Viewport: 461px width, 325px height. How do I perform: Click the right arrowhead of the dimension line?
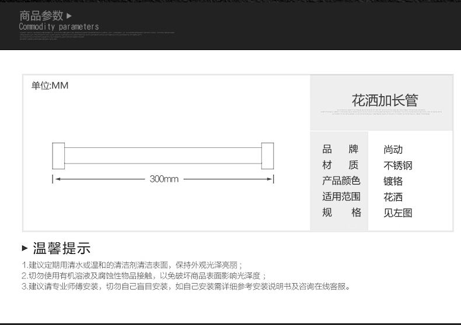(269, 179)
